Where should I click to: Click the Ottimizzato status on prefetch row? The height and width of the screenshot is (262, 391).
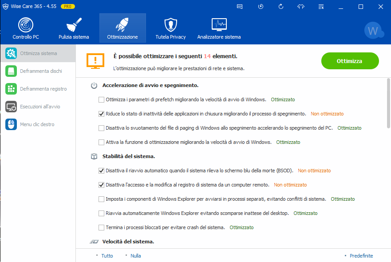(283, 99)
